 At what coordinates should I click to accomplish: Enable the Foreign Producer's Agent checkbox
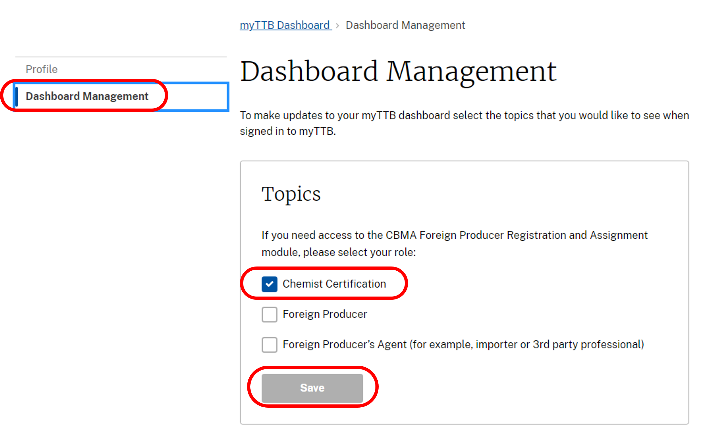click(x=269, y=345)
